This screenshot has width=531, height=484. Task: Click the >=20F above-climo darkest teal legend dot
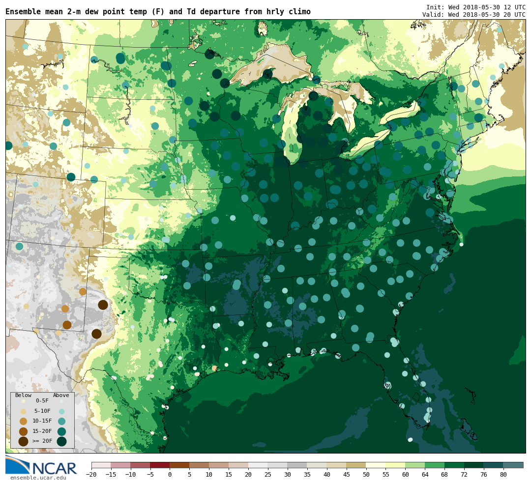[x=61, y=441]
